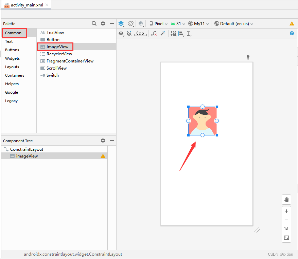Choose API level 31 dropdown
Viewport: 298px width, 259px height.
[x=178, y=23]
